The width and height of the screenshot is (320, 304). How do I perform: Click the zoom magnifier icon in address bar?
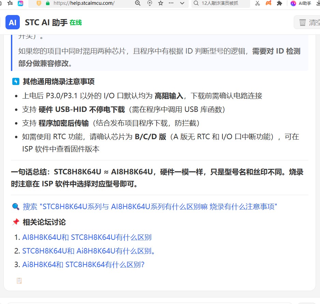coord(138,3)
